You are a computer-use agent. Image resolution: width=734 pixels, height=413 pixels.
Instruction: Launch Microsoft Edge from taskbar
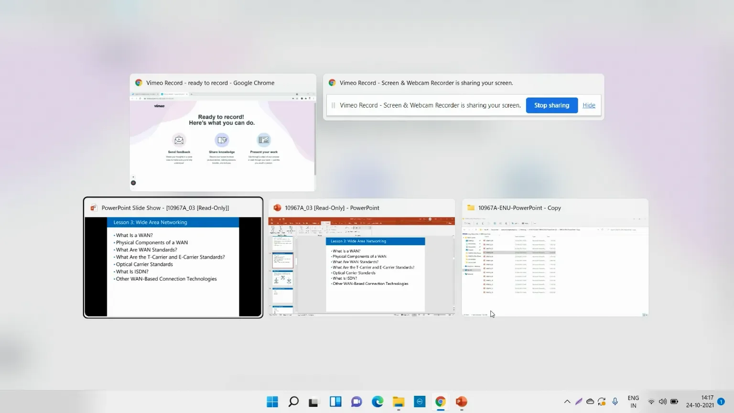coord(378,402)
